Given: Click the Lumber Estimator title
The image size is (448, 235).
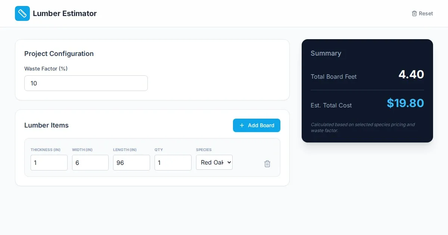Looking at the screenshot, I should 65,13.
